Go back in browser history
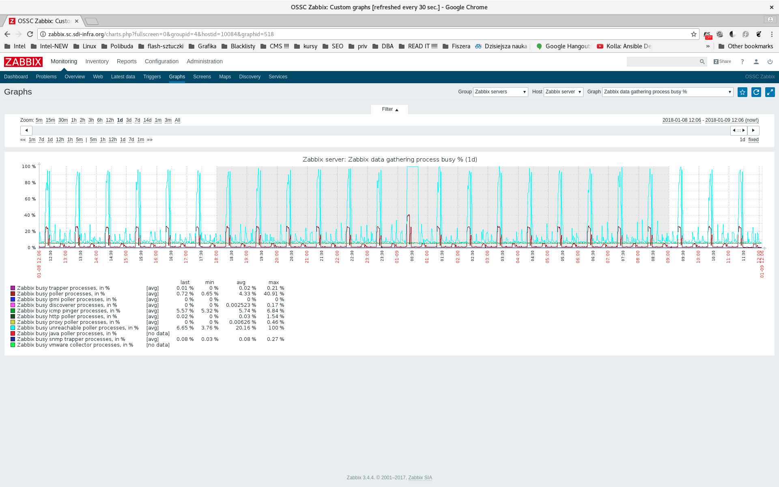Image resolution: width=779 pixels, height=487 pixels. [7, 34]
